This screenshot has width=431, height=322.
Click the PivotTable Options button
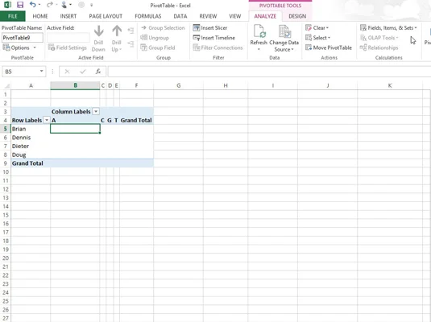tap(19, 47)
